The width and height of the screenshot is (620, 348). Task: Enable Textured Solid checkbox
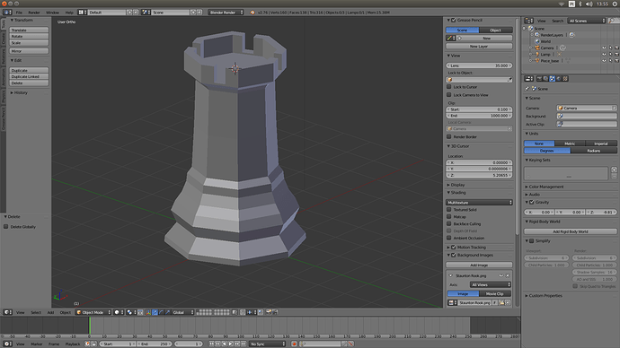(x=448, y=210)
